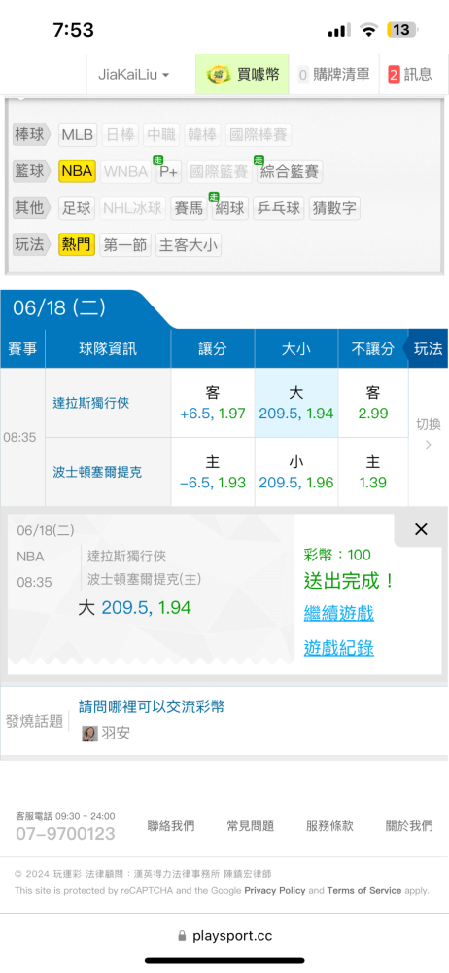The height and width of the screenshot is (973, 449).
Task: Toggle the 大 209.5 over bet cell
Action: (296, 403)
